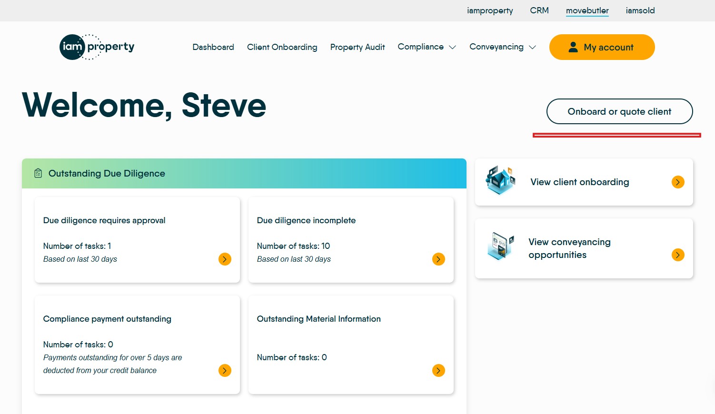Open arrow on Due diligence requires approval card

click(x=225, y=259)
